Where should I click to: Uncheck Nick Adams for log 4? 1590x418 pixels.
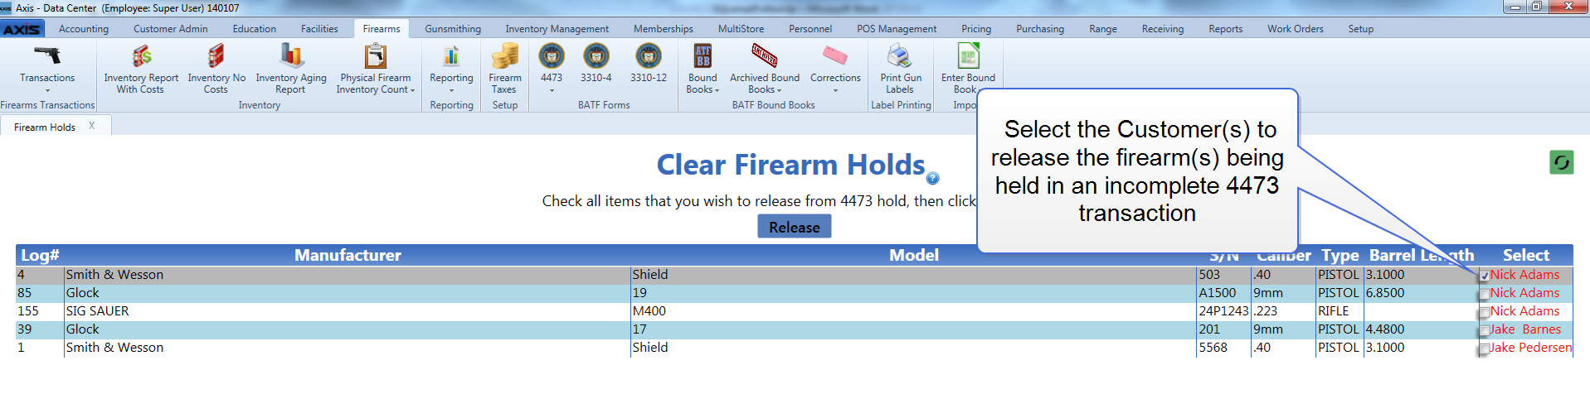click(1484, 276)
